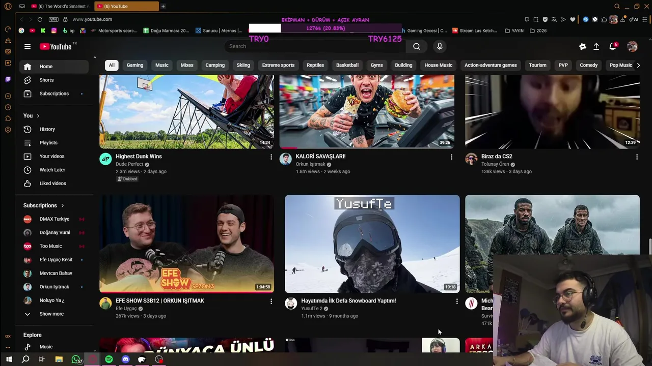This screenshot has height=366, width=652.
Task: Open Discord from the taskbar
Action: pos(126,359)
